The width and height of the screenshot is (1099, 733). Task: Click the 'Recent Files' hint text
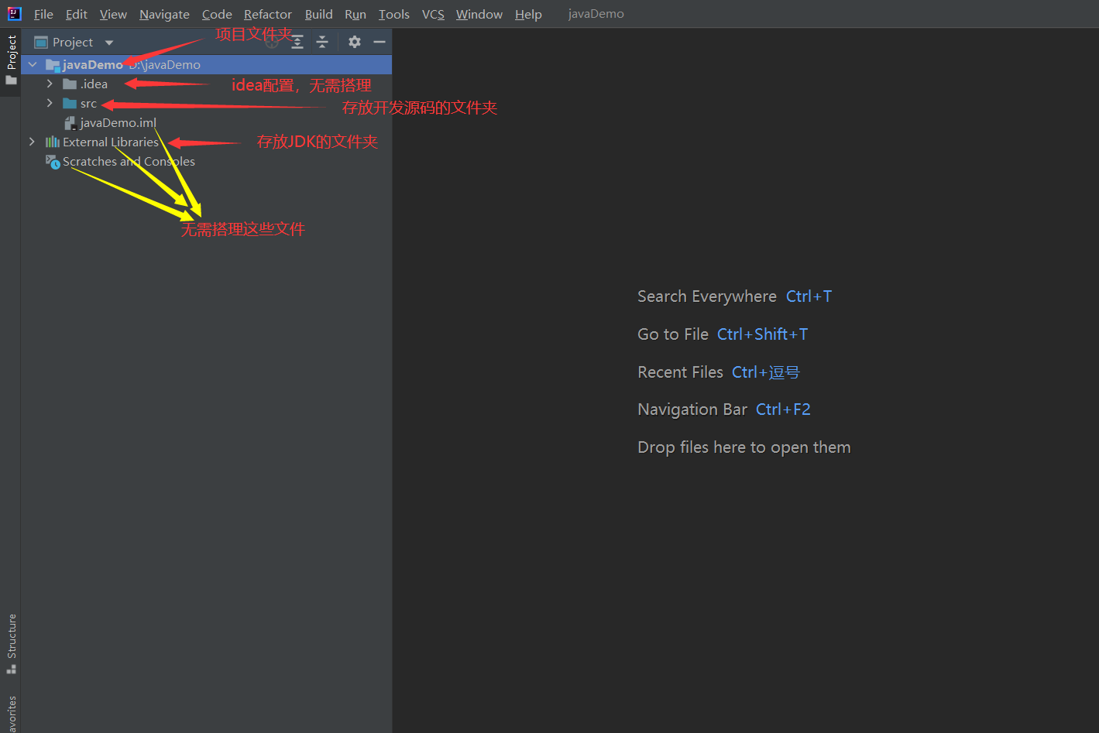pyautogui.click(x=680, y=372)
